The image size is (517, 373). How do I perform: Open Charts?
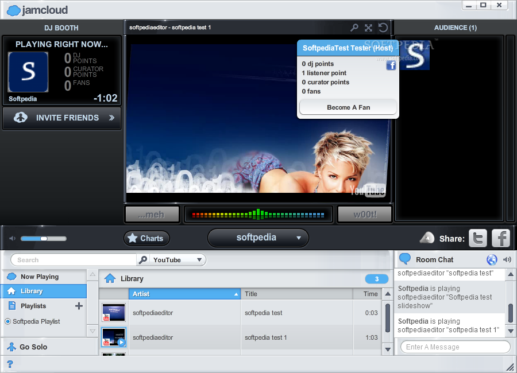146,238
